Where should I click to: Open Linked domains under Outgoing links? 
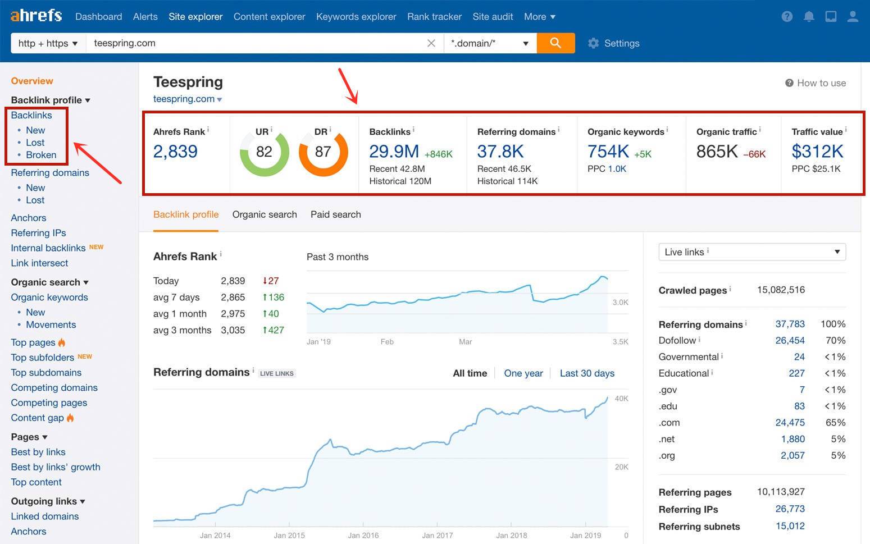45,516
